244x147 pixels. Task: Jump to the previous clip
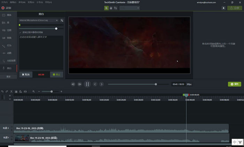pyautogui.click(x=95, y=84)
